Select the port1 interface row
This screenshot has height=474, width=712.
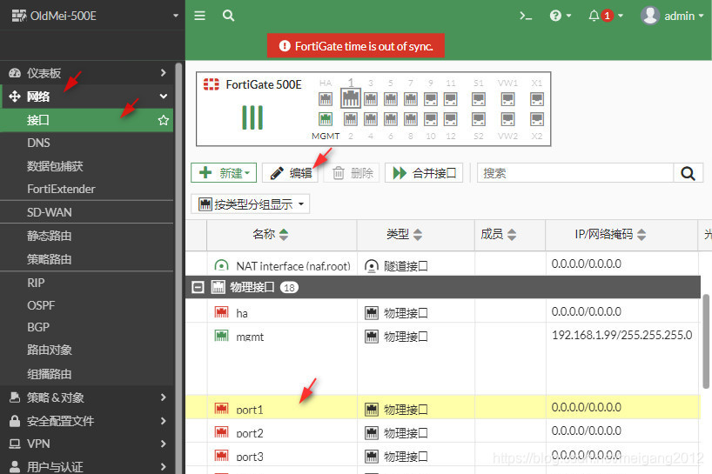tap(443, 407)
